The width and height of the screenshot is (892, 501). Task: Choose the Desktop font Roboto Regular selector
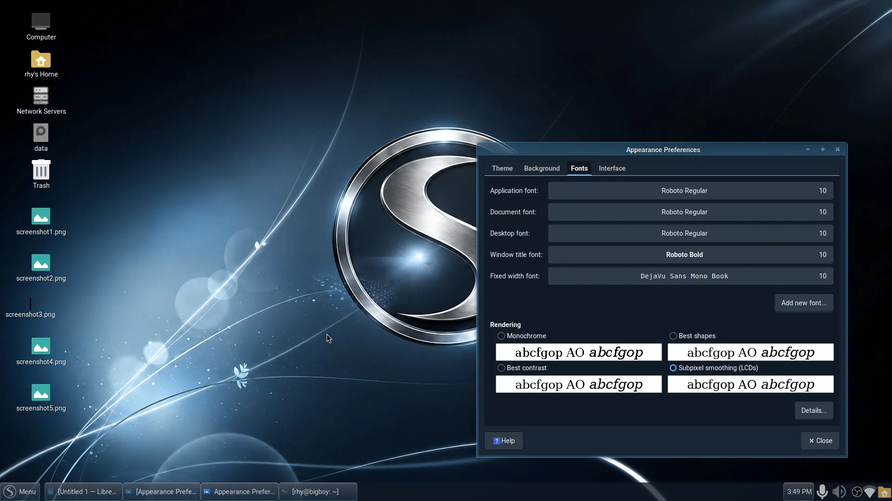(x=690, y=233)
